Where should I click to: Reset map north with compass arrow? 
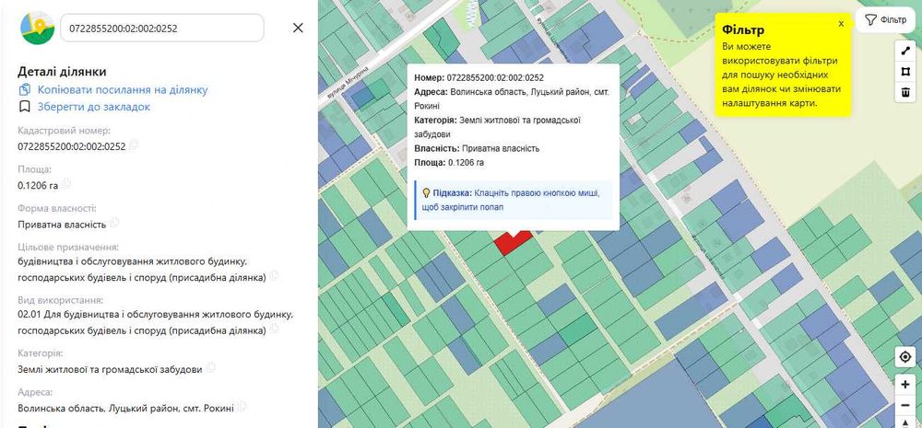click(905, 422)
